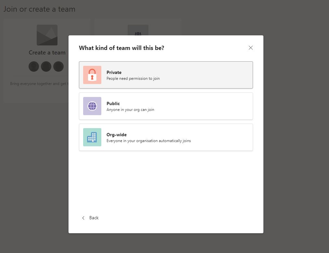
Task: Click the Join or create a team heading
Action: (x=39, y=9)
